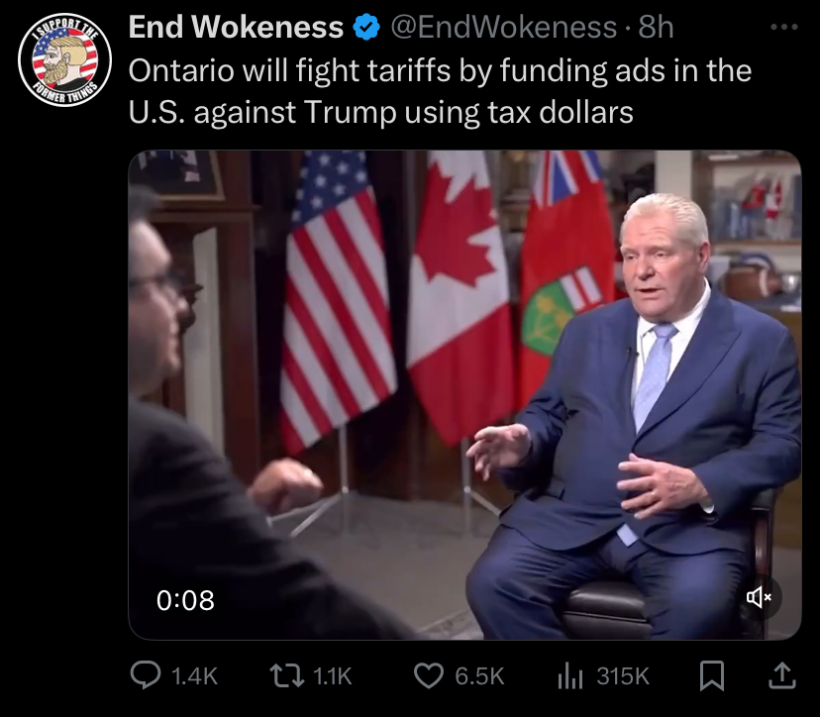Open view analytics via bar chart icon
Screen dimensions: 820x717
[570, 676]
